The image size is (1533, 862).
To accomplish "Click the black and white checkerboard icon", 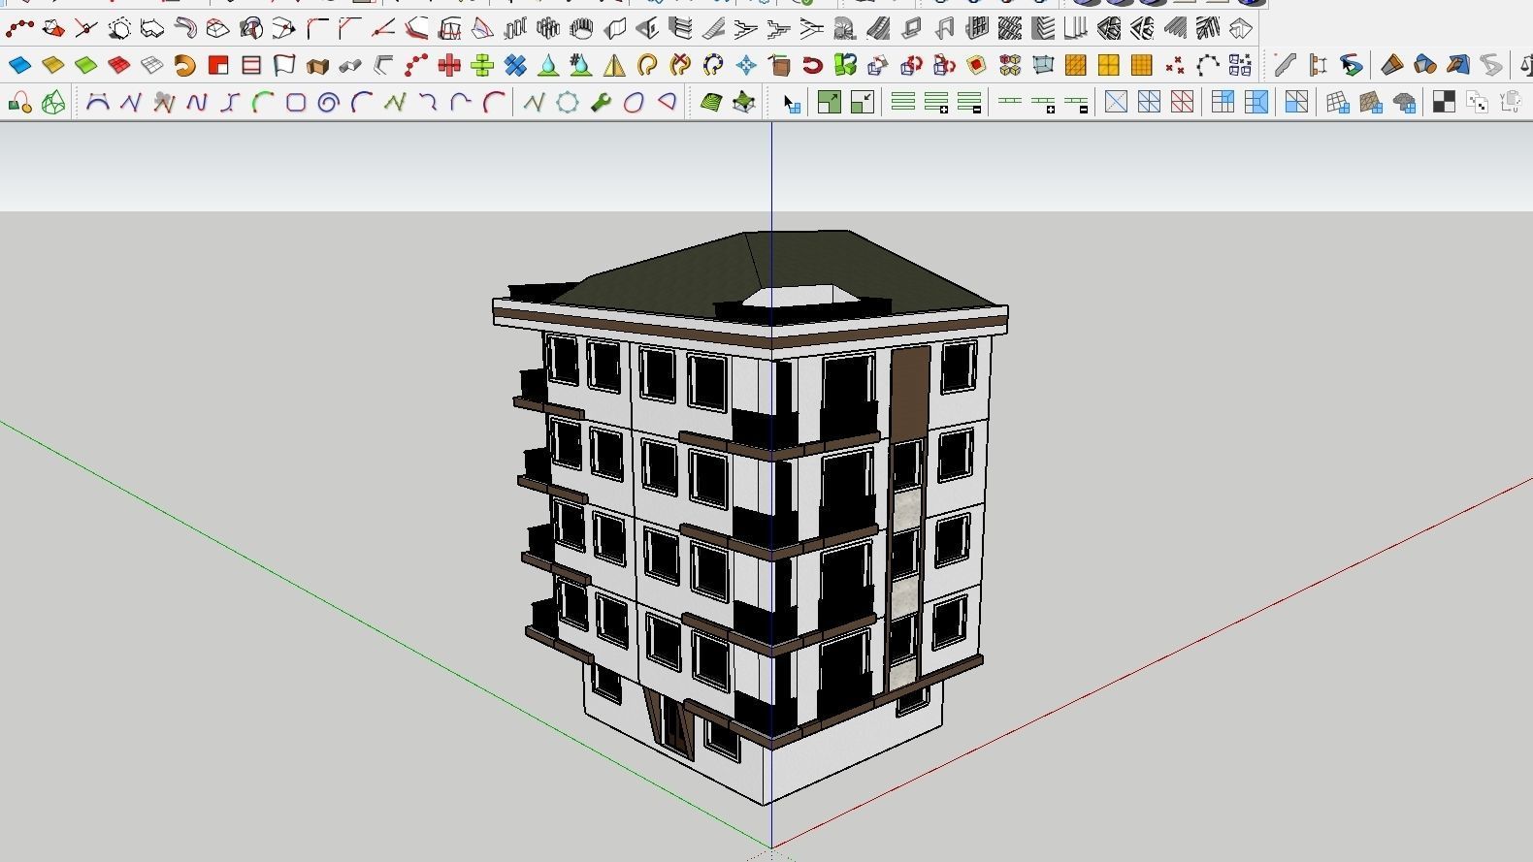I will click(x=1444, y=101).
